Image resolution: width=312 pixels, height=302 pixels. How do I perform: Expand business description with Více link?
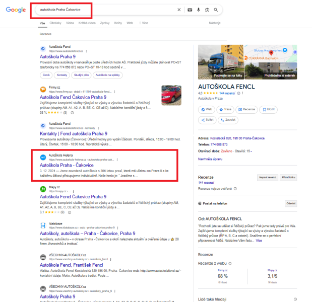point(259,241)
